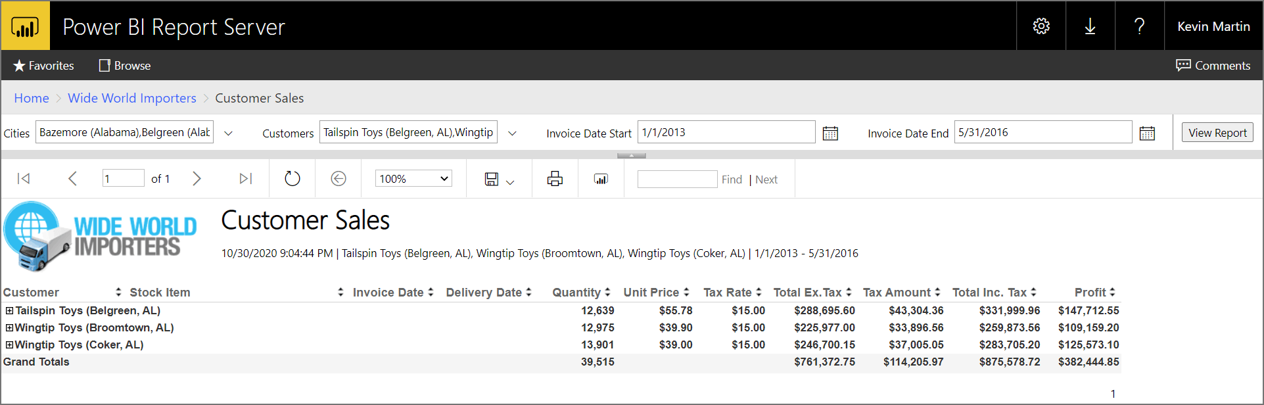Select the Grand Totals label
Screen dimensions: 1264x405
point(36,362)
